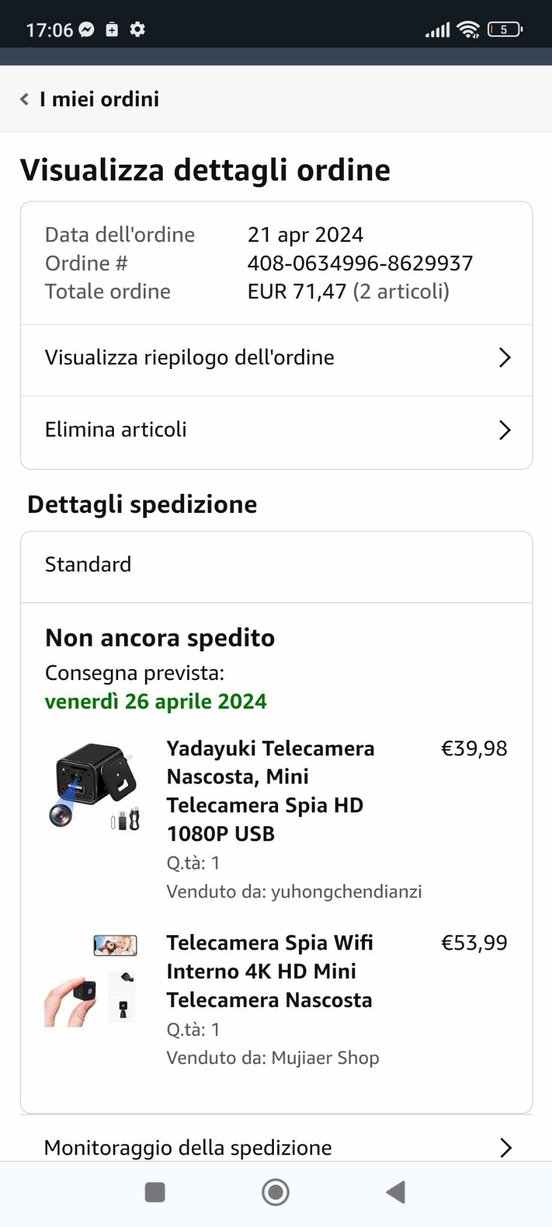Tap the Wifi spy camera product thumbnail
The width and height of the screenshot is (552, 1227).
coord(91,980)
